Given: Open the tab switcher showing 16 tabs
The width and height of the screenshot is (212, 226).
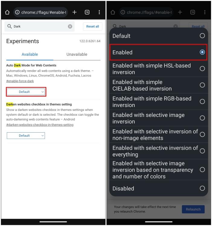Looking at the screenshot, I should coord(87,12).
